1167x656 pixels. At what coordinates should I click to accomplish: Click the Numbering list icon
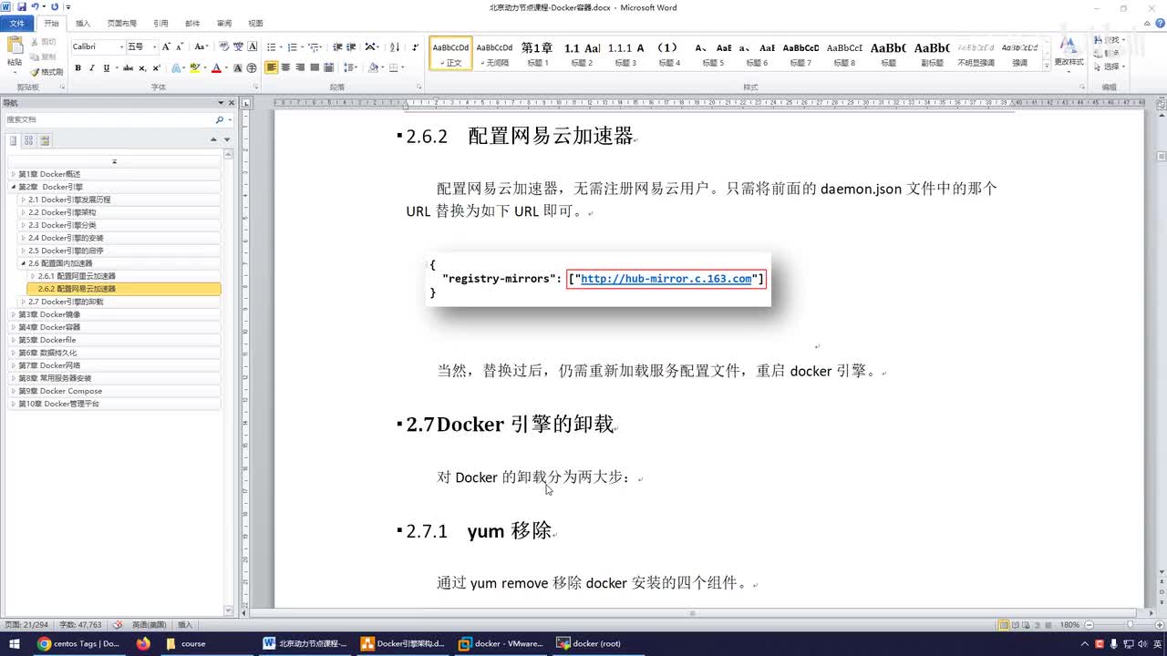[x=293, y=46]
